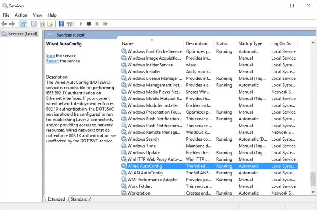Select the Windows Management Instrumentation row

tap(209, 85)
